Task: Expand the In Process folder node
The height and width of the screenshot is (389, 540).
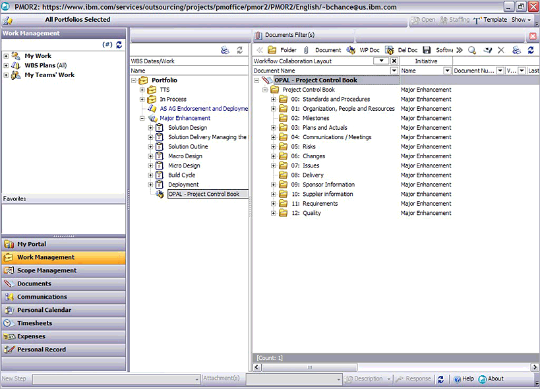Action: (x=142, y=100)
